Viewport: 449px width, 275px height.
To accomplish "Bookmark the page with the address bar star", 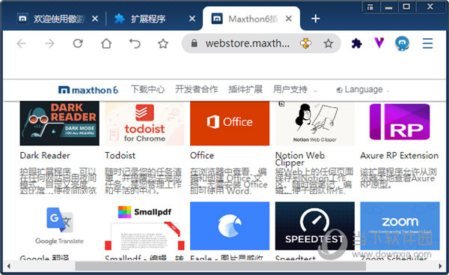I will pyautogui.click(x=329, y=43).
